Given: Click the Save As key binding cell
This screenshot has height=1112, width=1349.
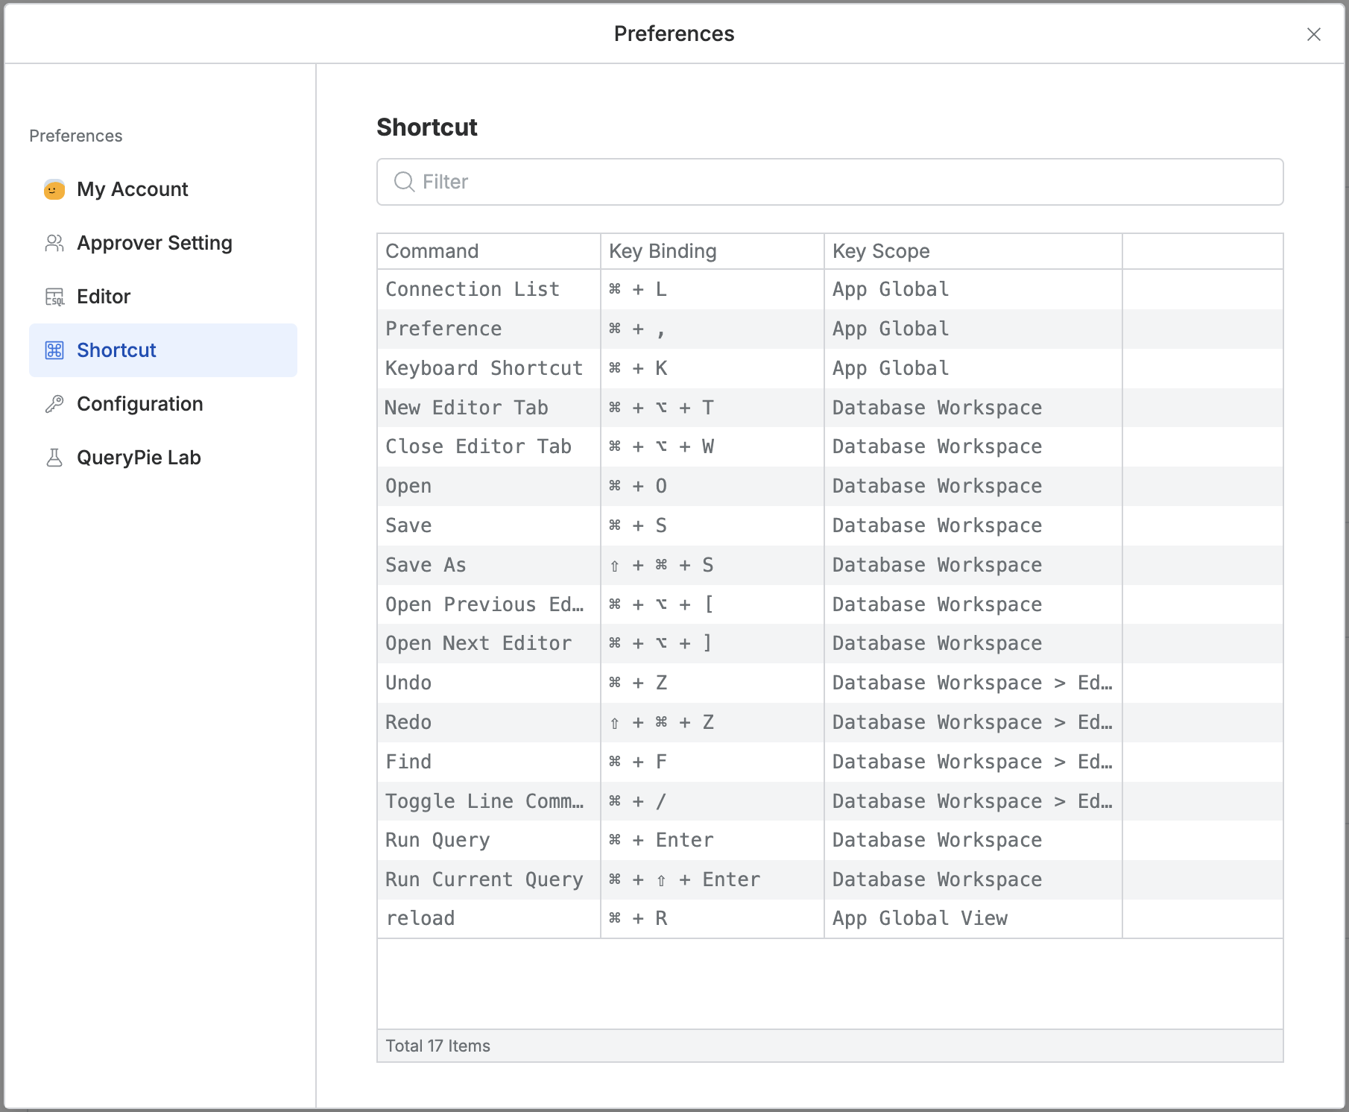Looking at the screenshot, I should tap(661, 565).
